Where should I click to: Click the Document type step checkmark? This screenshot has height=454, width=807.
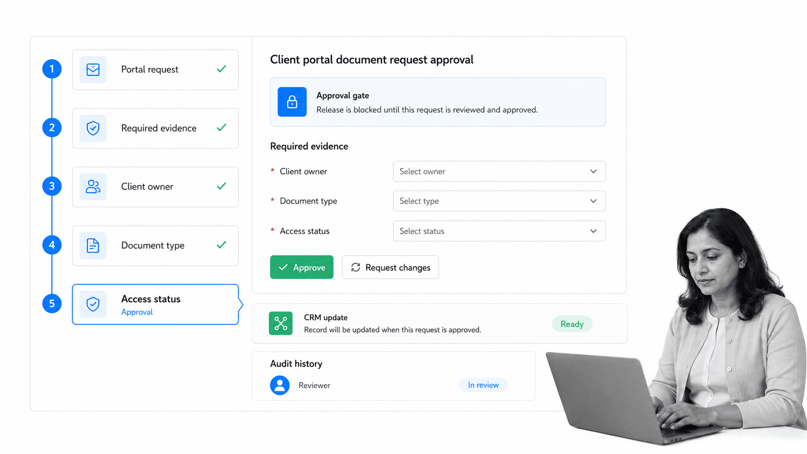(222, 245)
